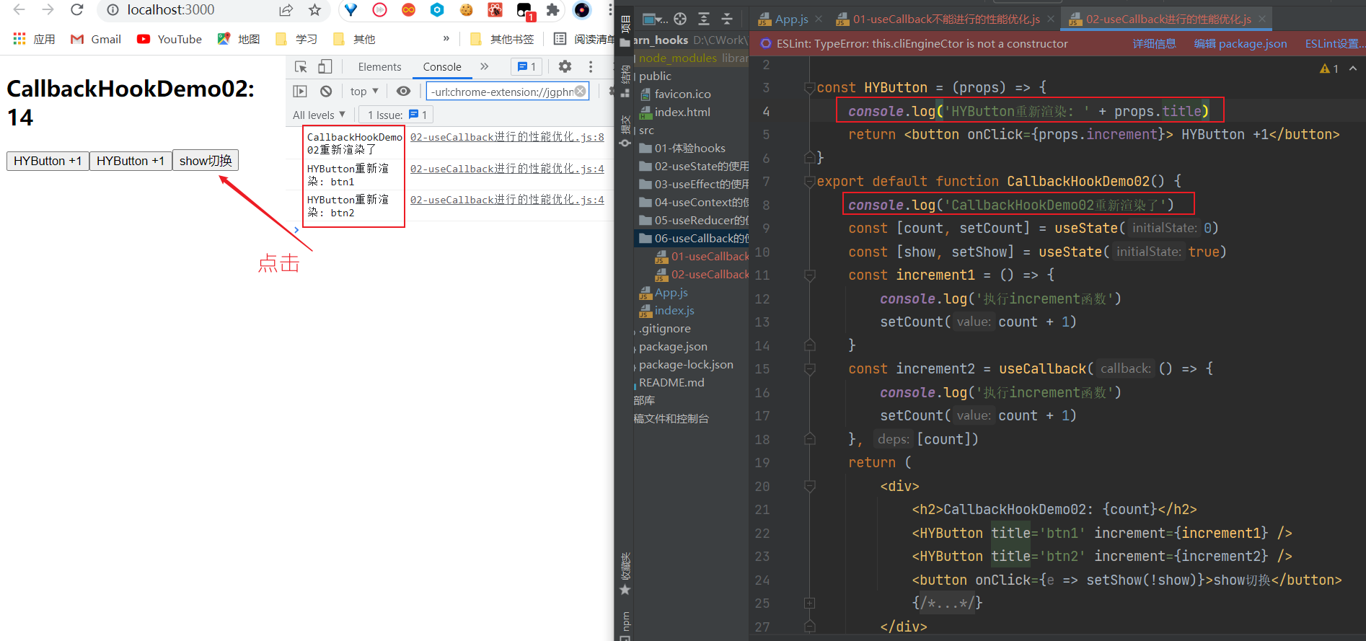Close the App.js editor tab
Viewport: 1366px width, 641px height.
818,19
